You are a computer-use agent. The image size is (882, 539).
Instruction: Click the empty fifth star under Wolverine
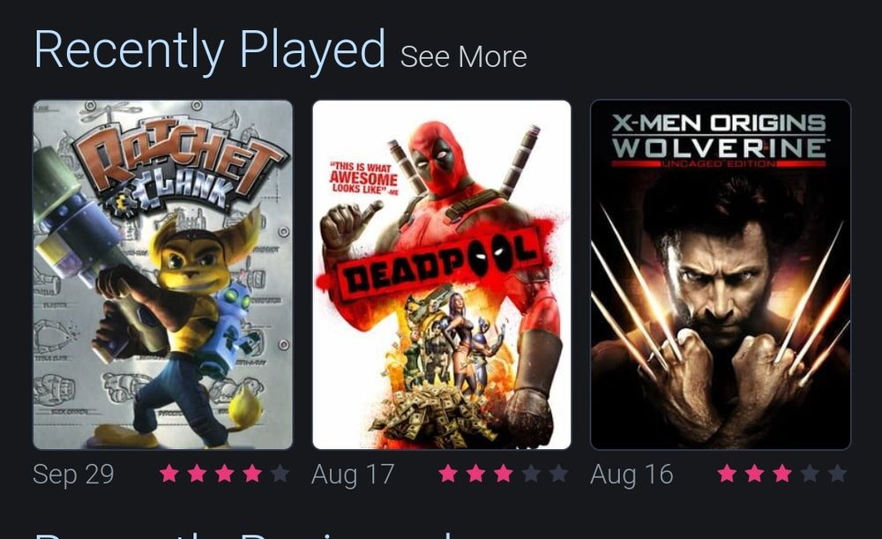[837, 474]
